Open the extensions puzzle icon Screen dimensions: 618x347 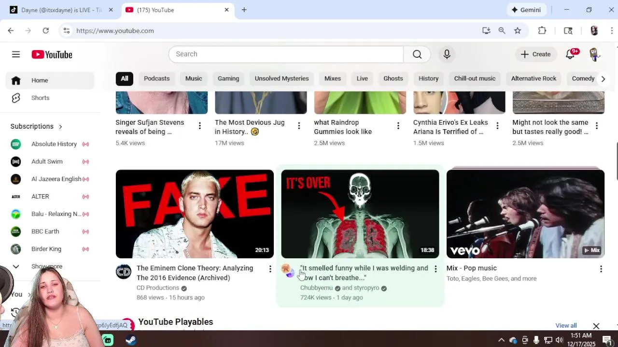click(542, 30)
